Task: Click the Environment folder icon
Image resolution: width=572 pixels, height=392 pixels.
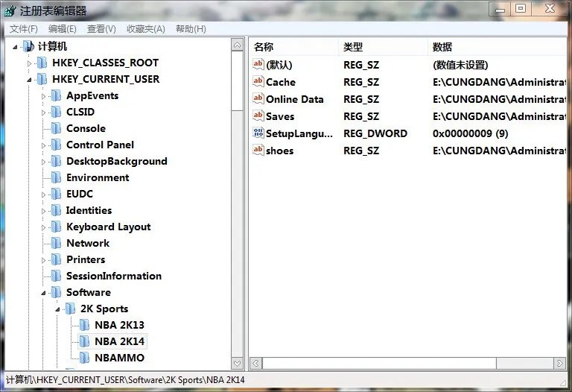Action: (x=56, y=178)
